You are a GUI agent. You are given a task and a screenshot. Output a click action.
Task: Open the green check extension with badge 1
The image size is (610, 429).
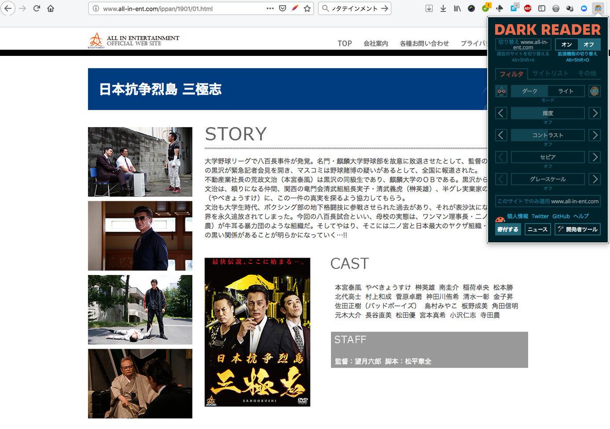tap(485, 8)
